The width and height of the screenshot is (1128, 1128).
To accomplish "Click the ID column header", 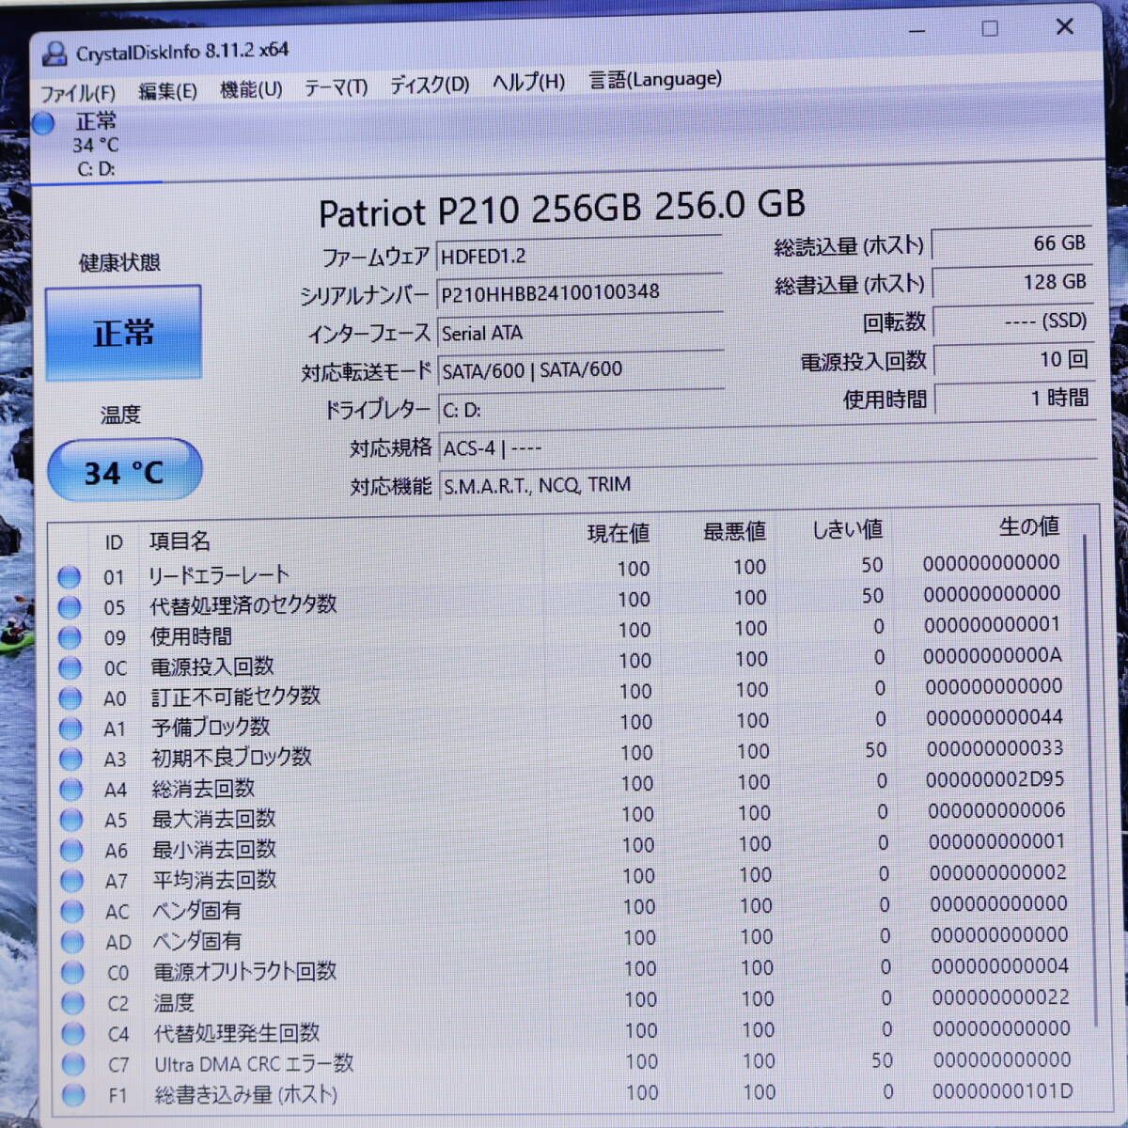I will (114, 542).
